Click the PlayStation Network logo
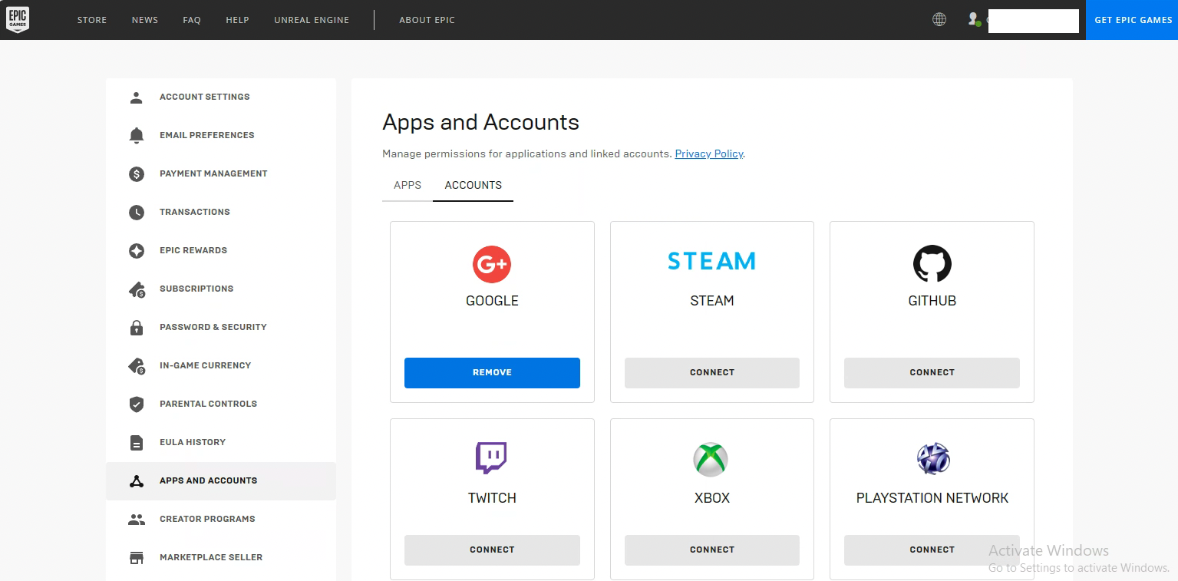 pos(933,459)
